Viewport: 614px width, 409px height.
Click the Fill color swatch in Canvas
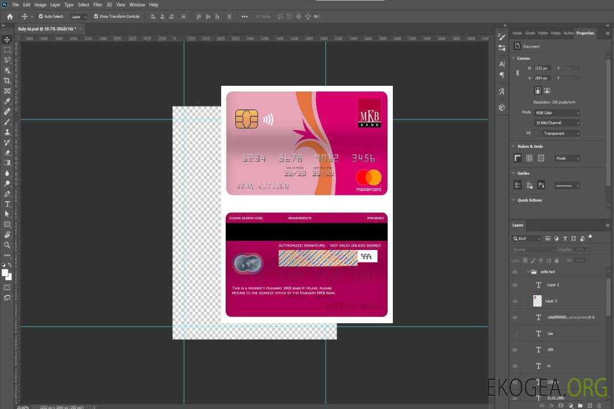point(537,133)
